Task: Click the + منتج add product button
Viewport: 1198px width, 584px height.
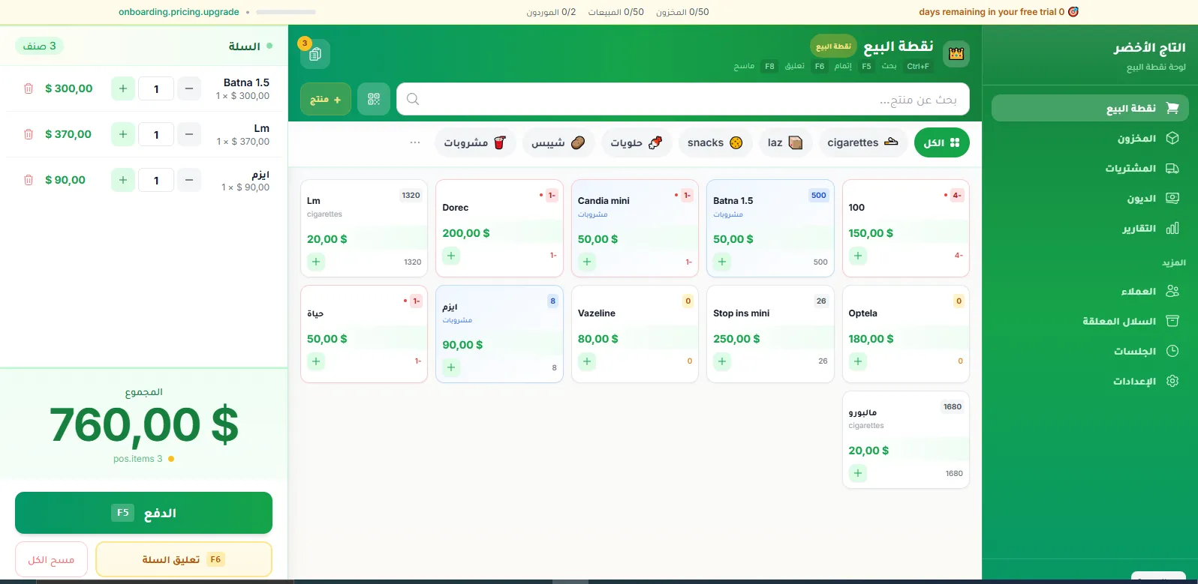Action: pyautogui.click(x=326, y=99)
